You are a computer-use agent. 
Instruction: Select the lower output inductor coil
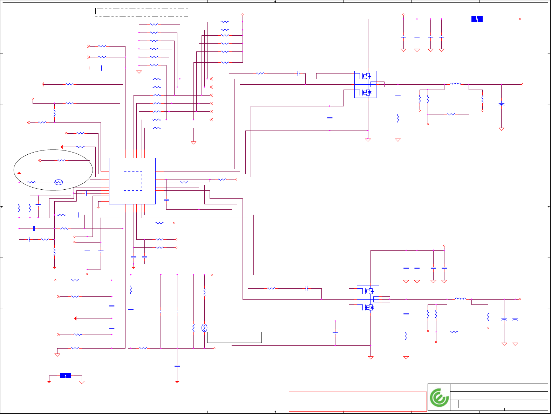pos(461,299)
